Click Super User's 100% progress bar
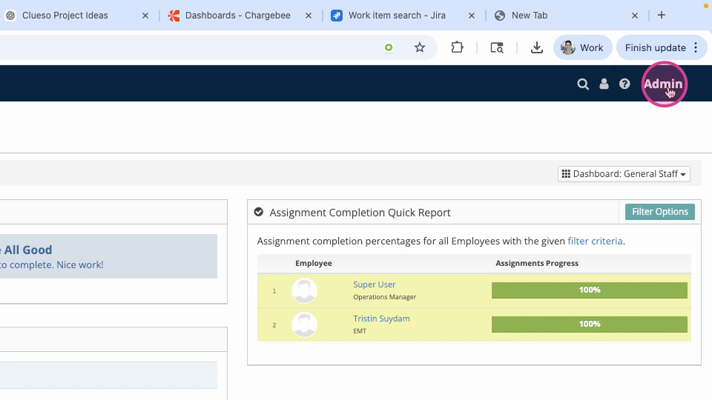This screenshot has width=712, height=400. 590,290
